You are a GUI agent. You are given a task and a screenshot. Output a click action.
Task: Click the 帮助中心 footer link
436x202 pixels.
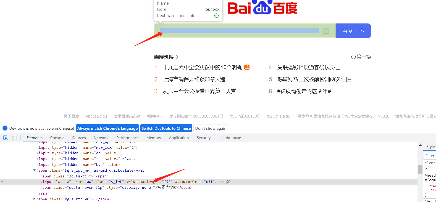tap(155, 116)
